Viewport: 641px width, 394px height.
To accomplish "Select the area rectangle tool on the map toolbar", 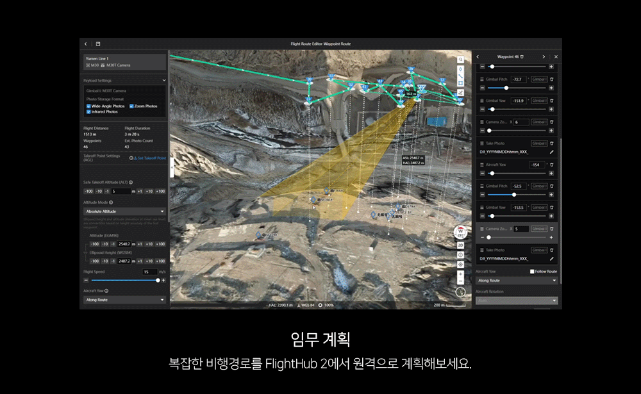I will (460, 83).
